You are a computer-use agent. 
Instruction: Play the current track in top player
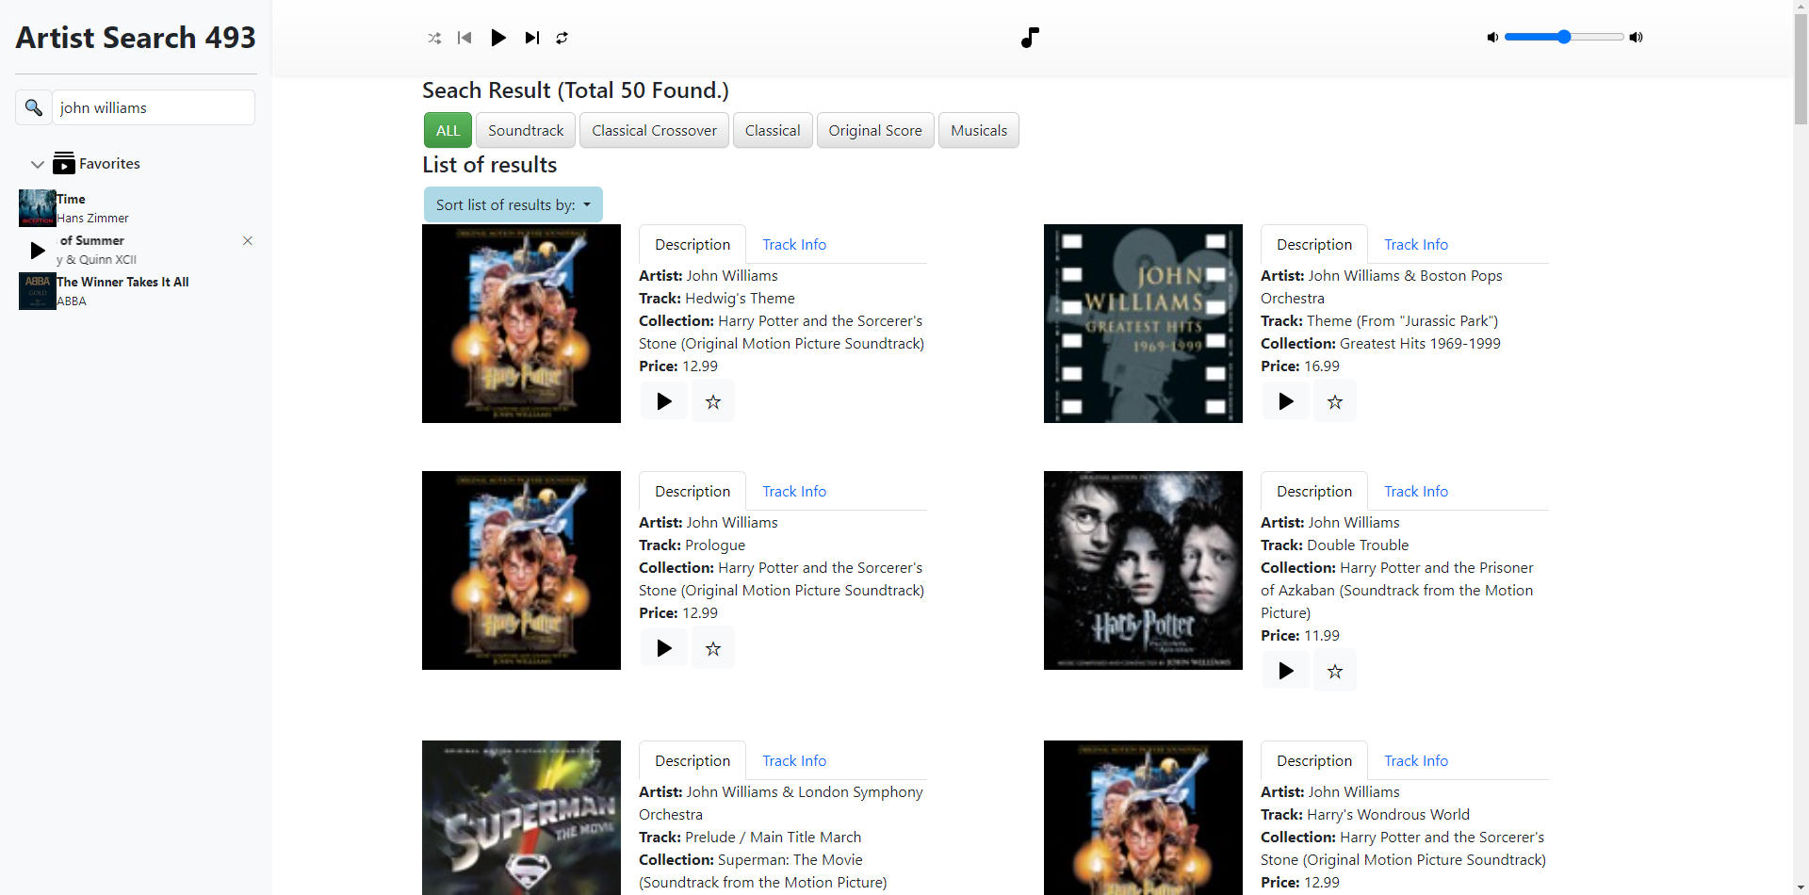tap(498, 38)
